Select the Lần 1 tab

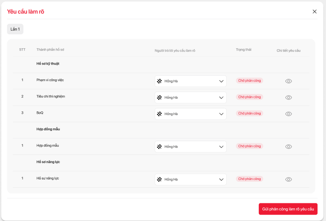(15, 29)
